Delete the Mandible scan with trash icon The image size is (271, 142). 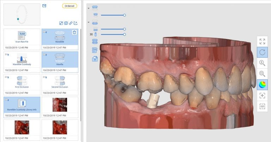pyautogui.click(x=74, y=32)
